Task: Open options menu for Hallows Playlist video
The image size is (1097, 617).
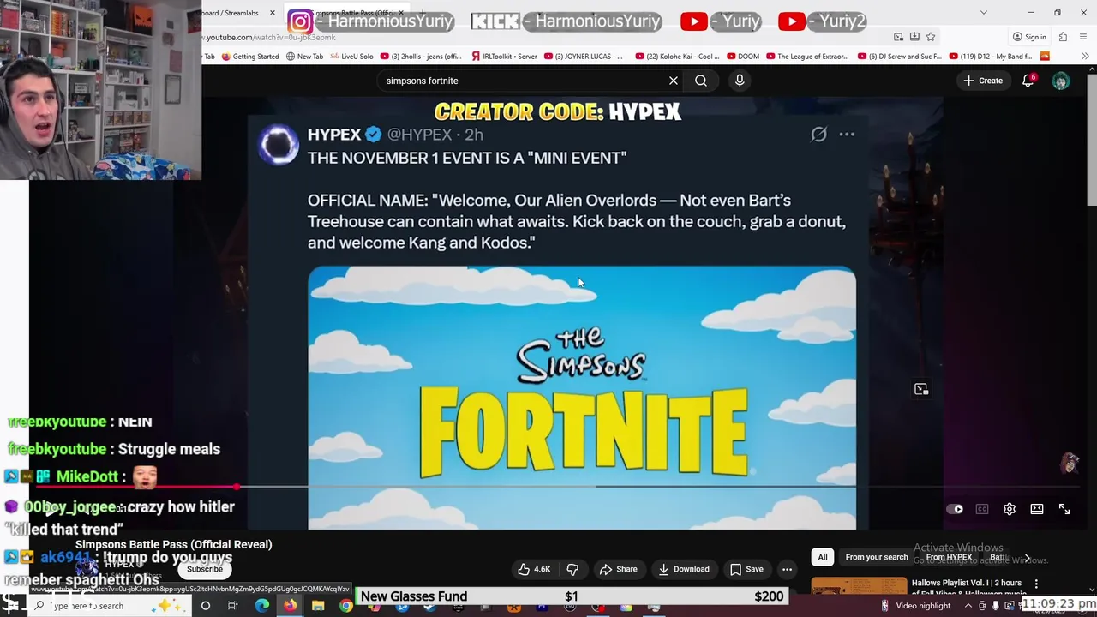Action: [x=1036, y=584]
